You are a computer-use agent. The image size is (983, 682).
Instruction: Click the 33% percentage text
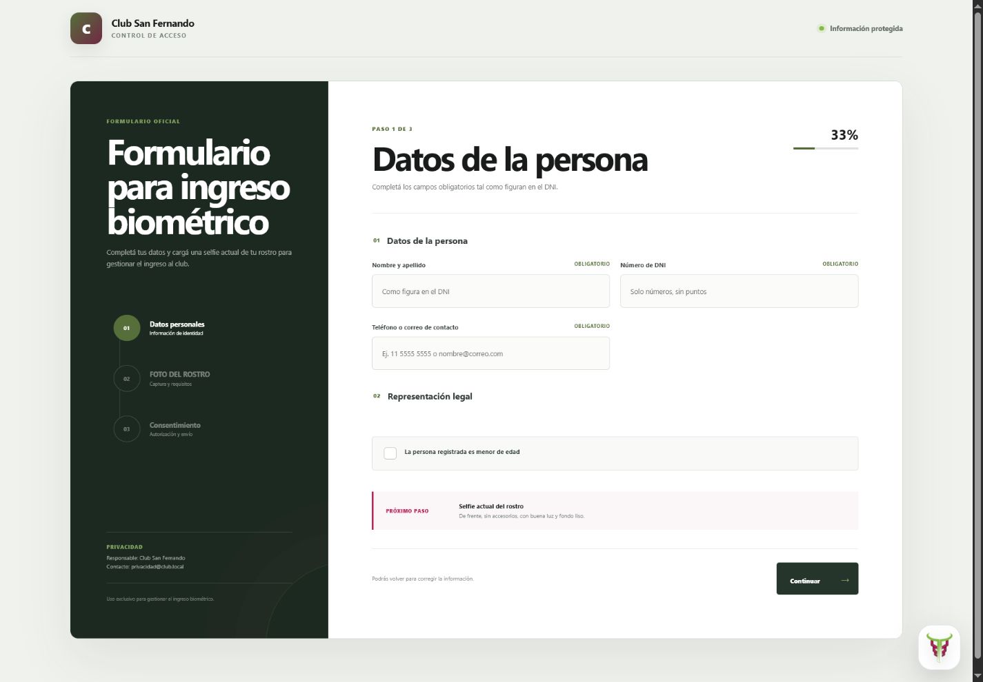[844, 135]
